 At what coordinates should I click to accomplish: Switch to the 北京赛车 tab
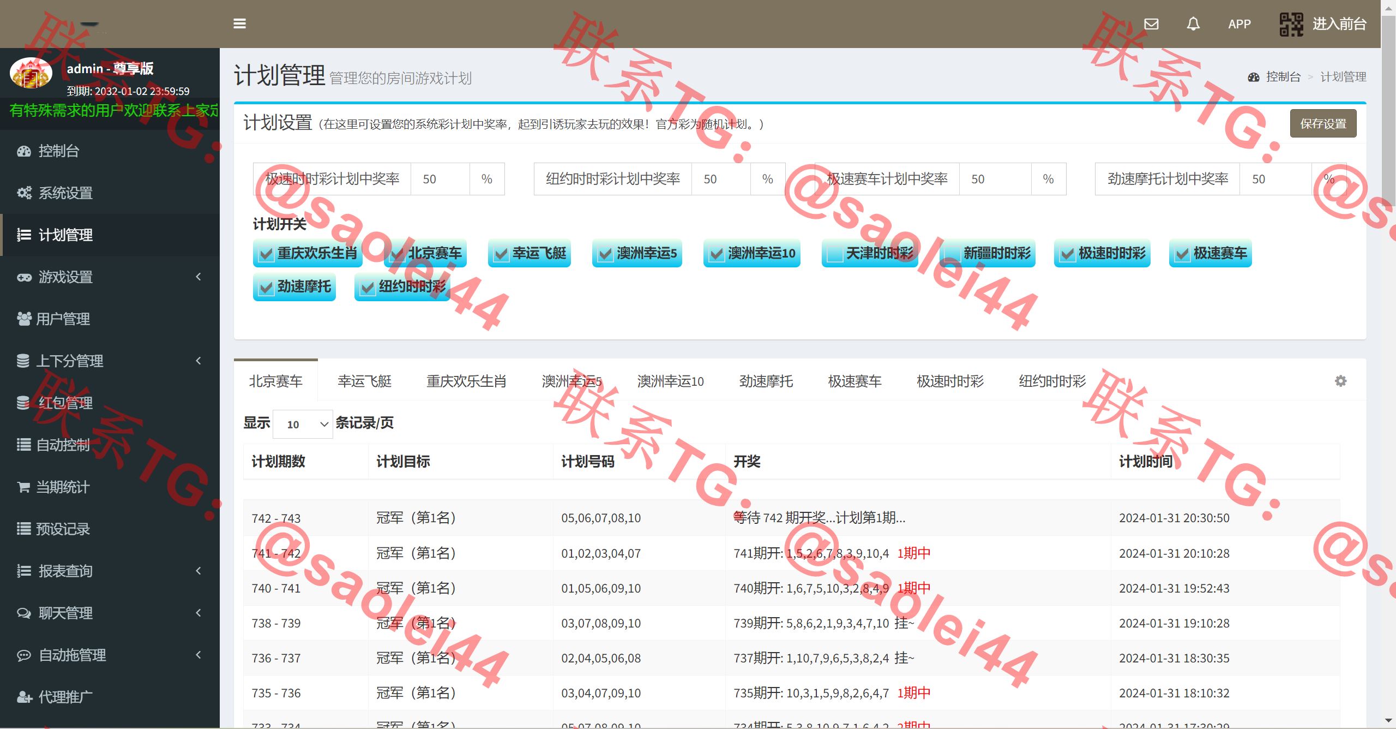276,381
